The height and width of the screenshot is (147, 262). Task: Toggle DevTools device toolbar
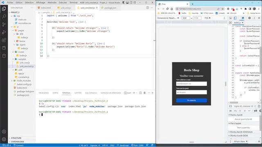click(x=235, y=18)
